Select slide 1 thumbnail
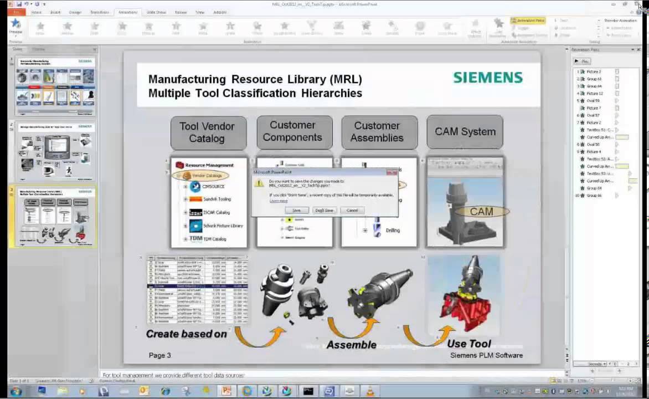 pyautogui.click(x=55, y=86)
